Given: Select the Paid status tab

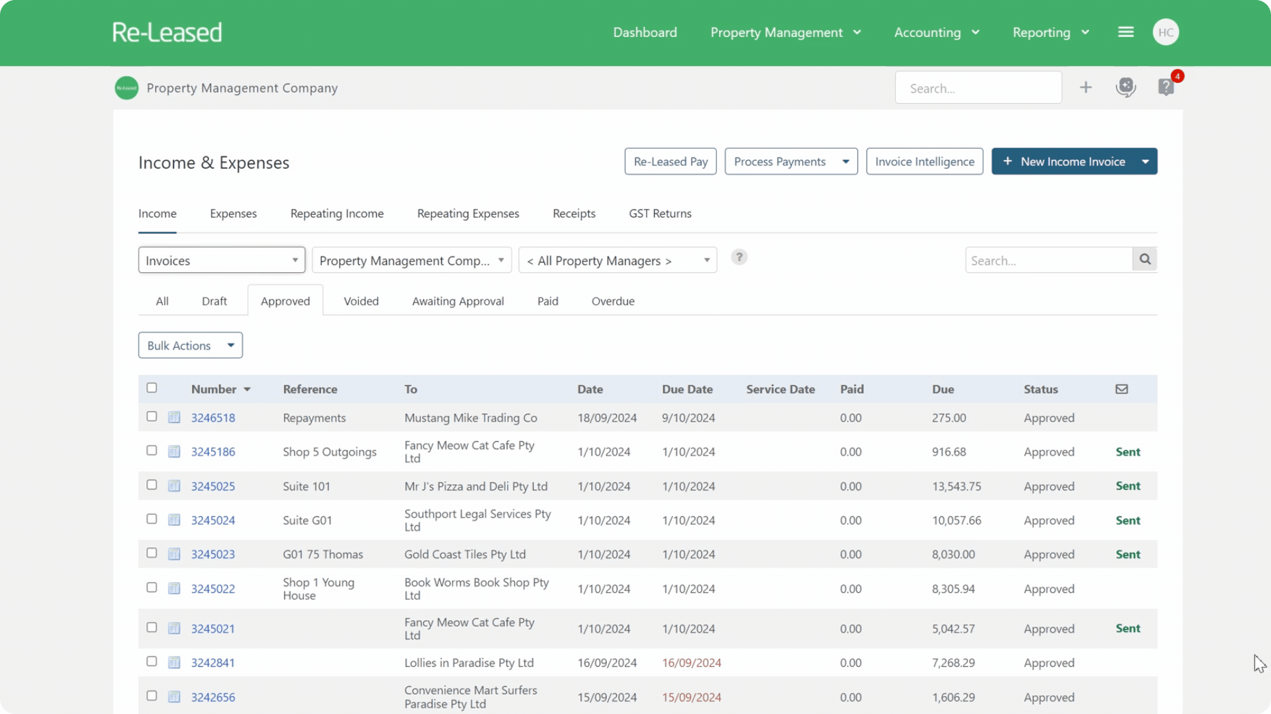Looking at the screenshot, I should [547, 301].
